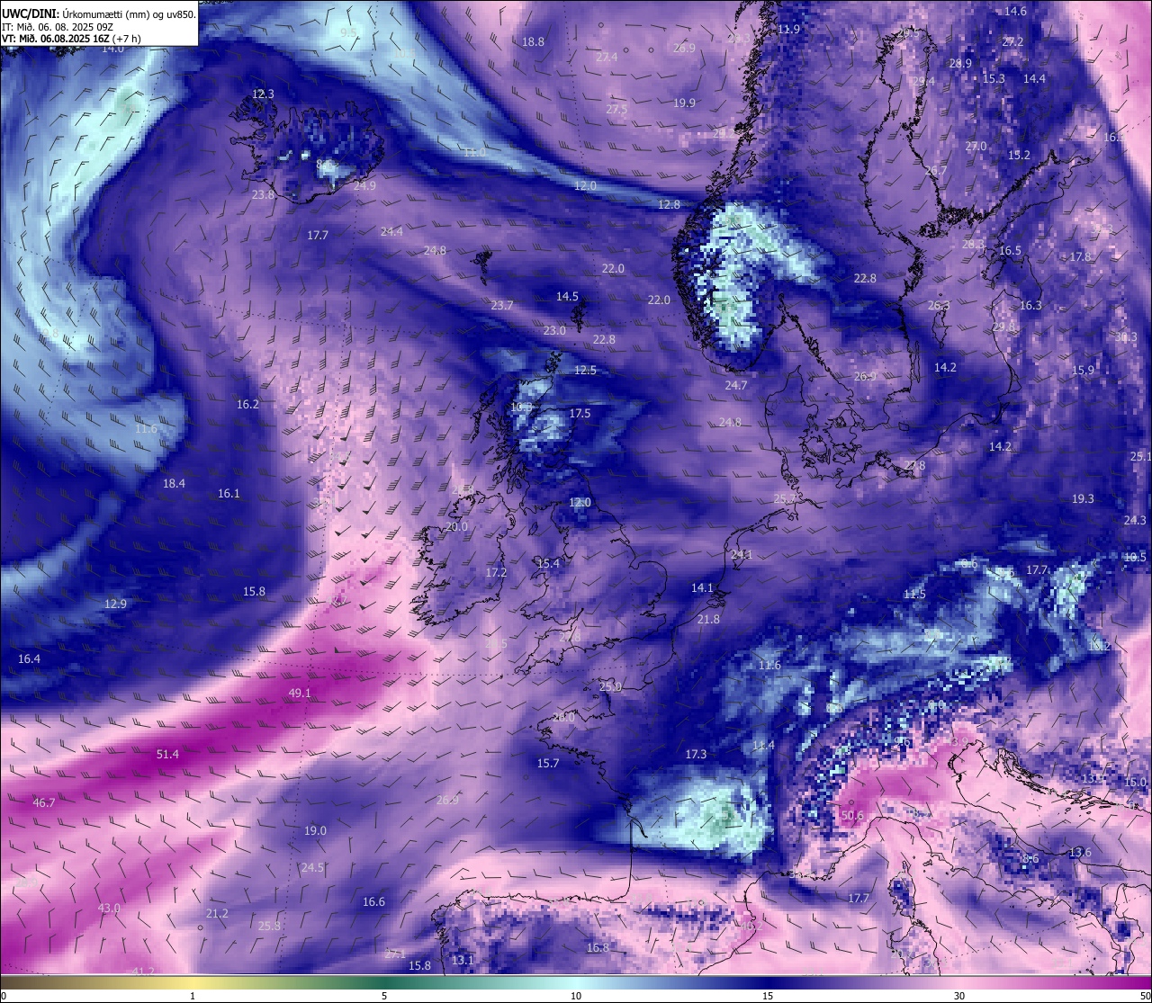This screenshot has height=1003, width=1152.
Task: Click the 24.3 value at the right edge
Action: tap(1135, 520)
